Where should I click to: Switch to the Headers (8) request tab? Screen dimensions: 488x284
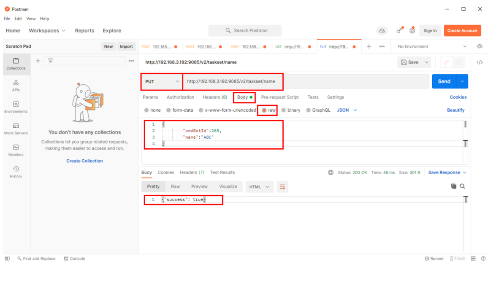click(214, 97)
